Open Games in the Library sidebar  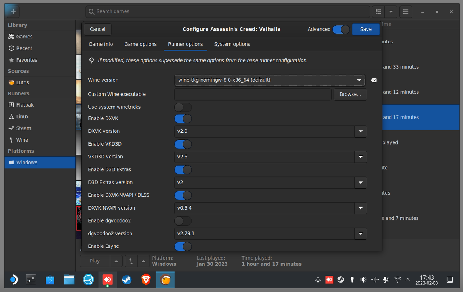(x=40, y=36)
